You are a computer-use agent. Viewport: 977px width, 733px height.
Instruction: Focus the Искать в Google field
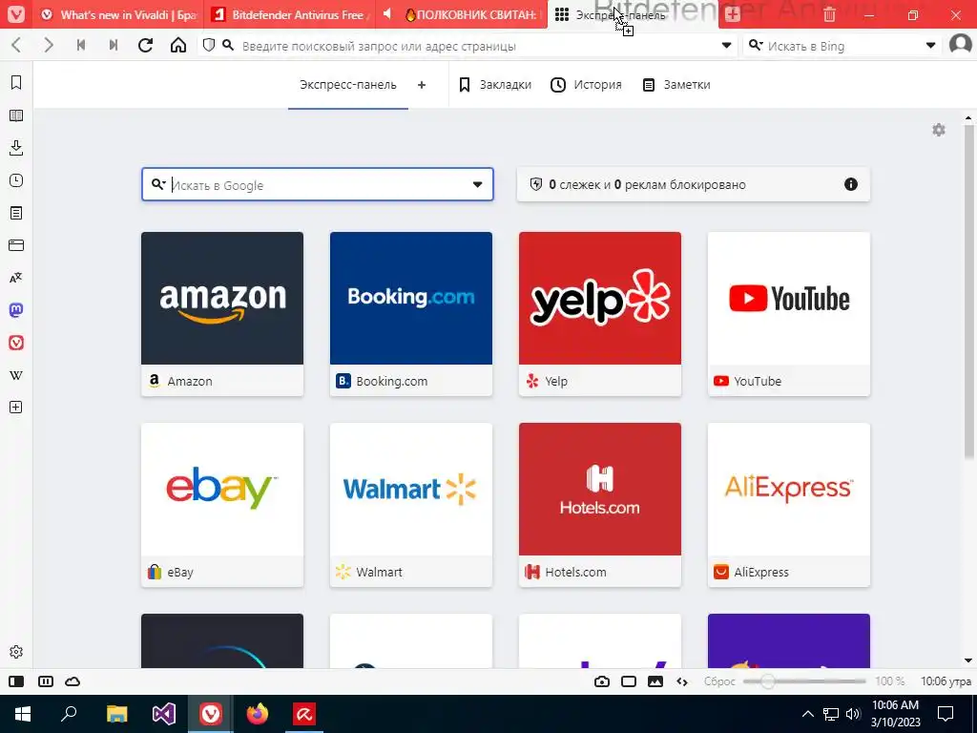pyautogui.click(x=318, y=184)
